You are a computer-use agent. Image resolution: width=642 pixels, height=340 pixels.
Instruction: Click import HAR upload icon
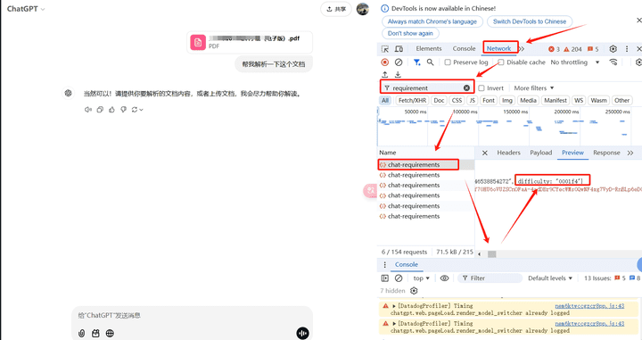tap(385, 75)
